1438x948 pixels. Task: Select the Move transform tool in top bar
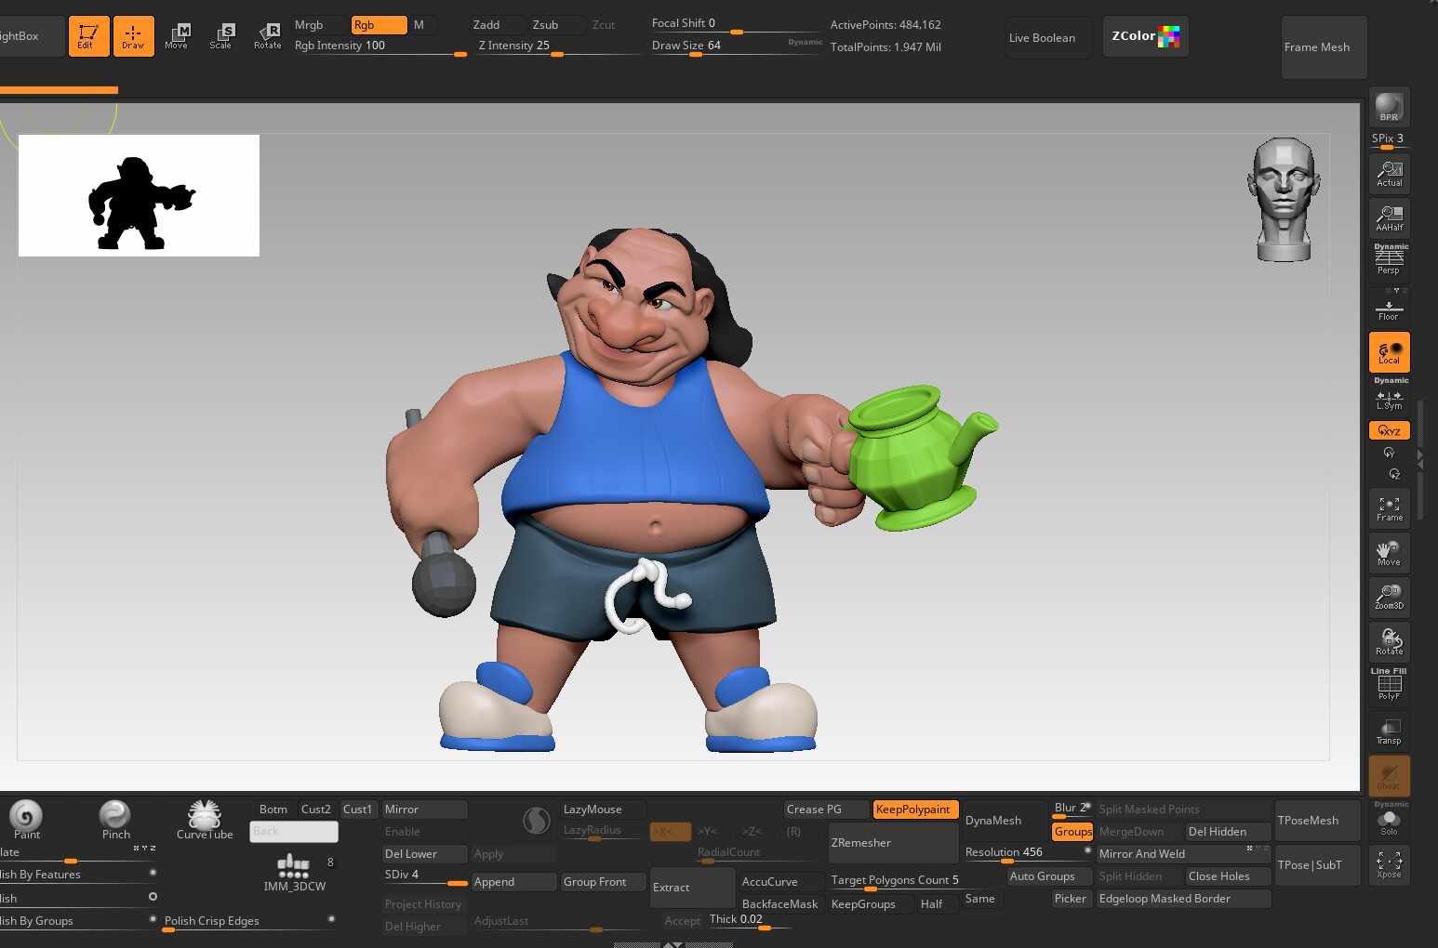click(x=177, y=36)
